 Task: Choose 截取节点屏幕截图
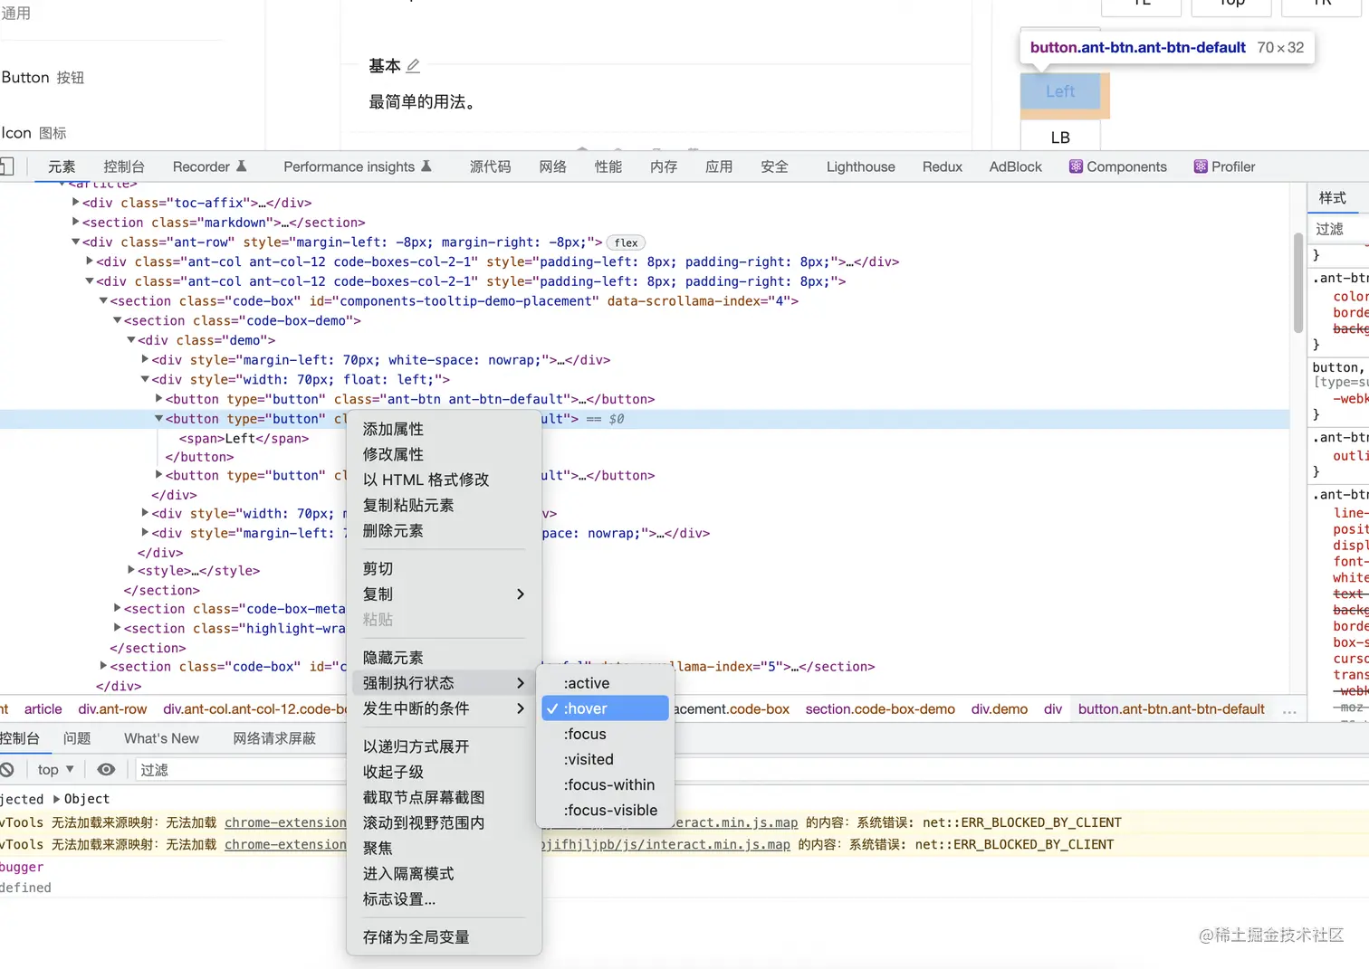444,797
